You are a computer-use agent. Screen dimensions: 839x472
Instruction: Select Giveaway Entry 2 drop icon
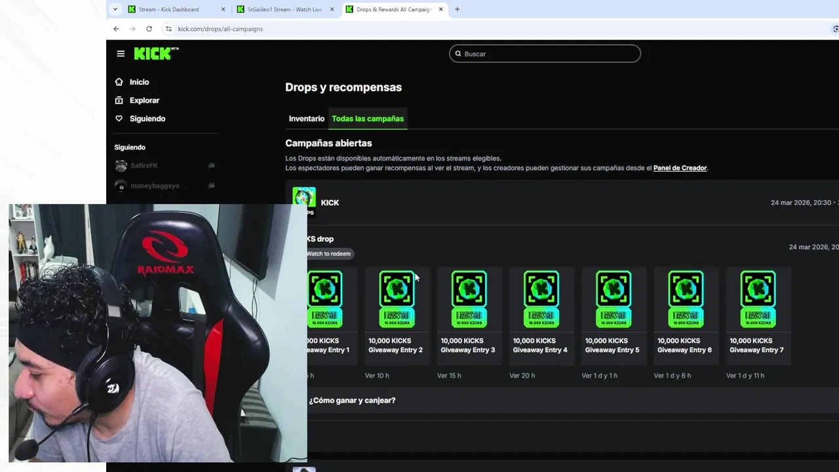(397, 299)
